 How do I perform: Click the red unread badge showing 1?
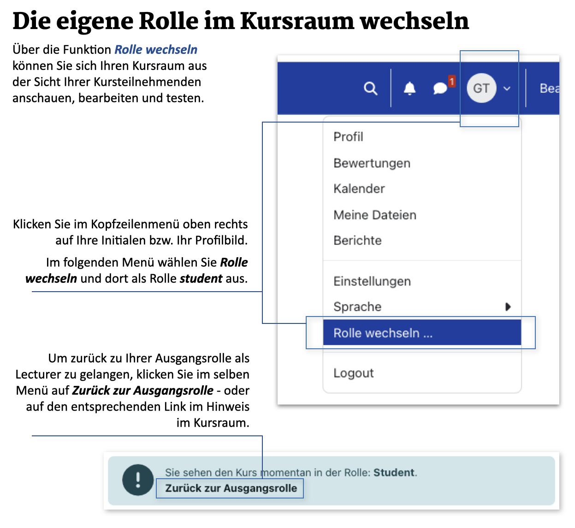(452, 82)
